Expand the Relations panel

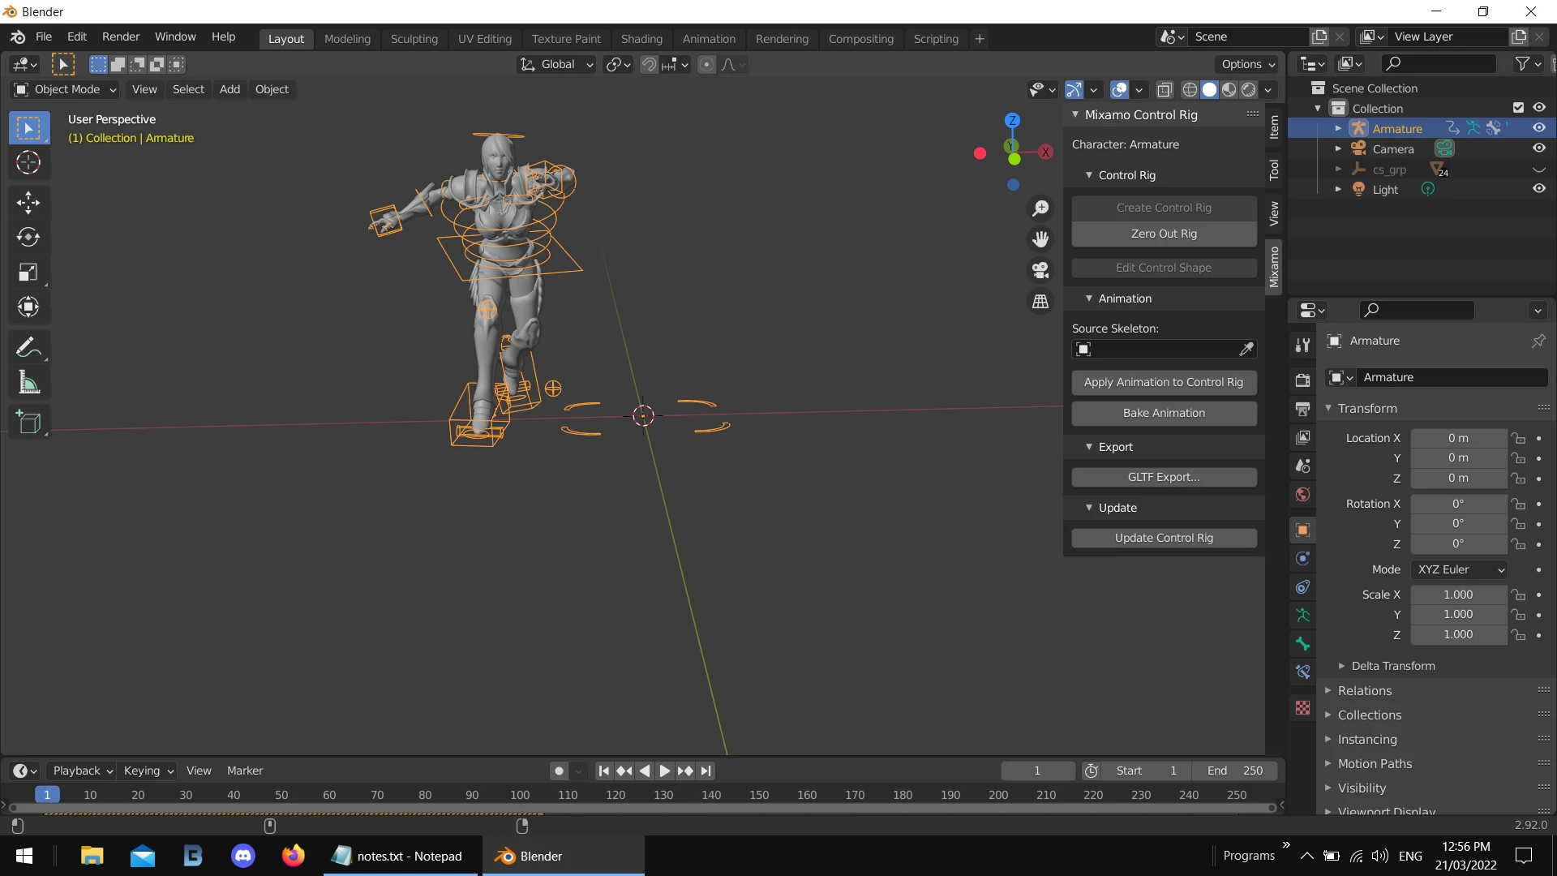(x=1365, y=690)
